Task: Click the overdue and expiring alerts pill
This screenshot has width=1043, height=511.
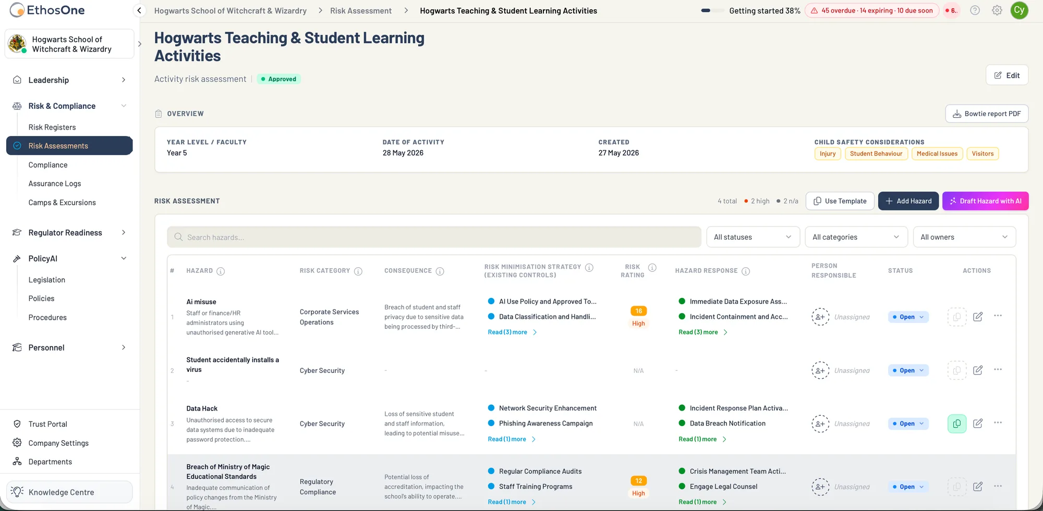Action: pos(872,10)
